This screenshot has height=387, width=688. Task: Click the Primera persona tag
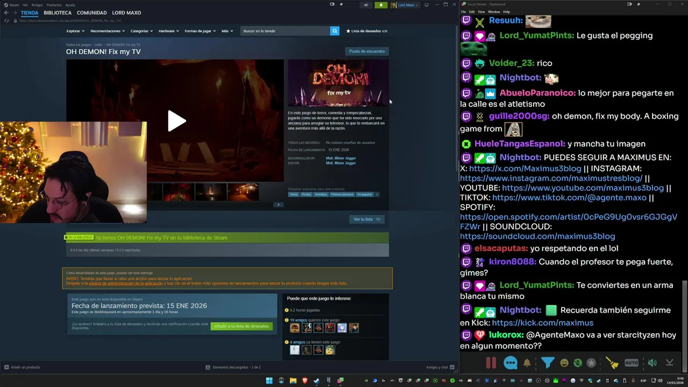pos(342,194)
